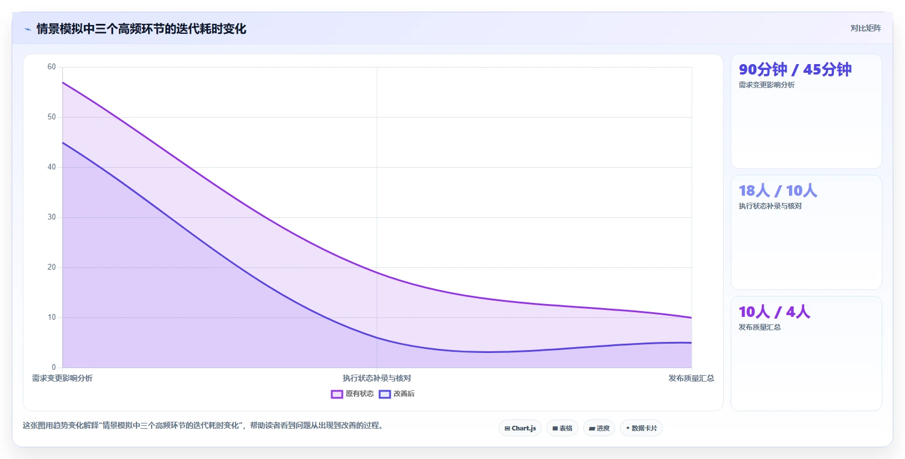Click the 需求变更影响分析 x-axis label

tap(62, 378)
